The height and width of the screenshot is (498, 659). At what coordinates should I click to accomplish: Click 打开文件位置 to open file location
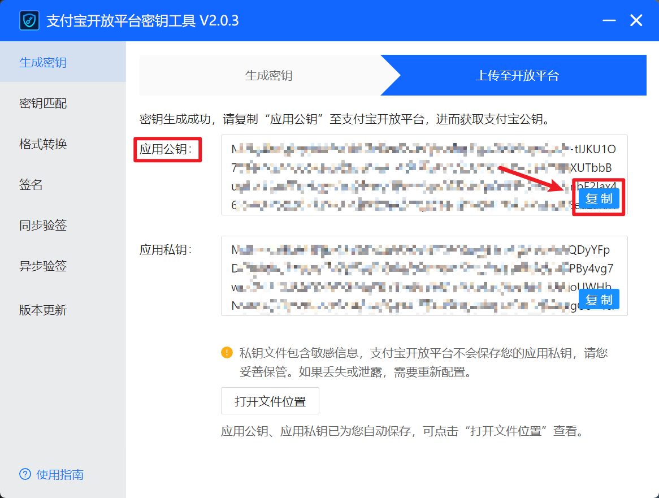pyautogui.click(x=270, y=401)
